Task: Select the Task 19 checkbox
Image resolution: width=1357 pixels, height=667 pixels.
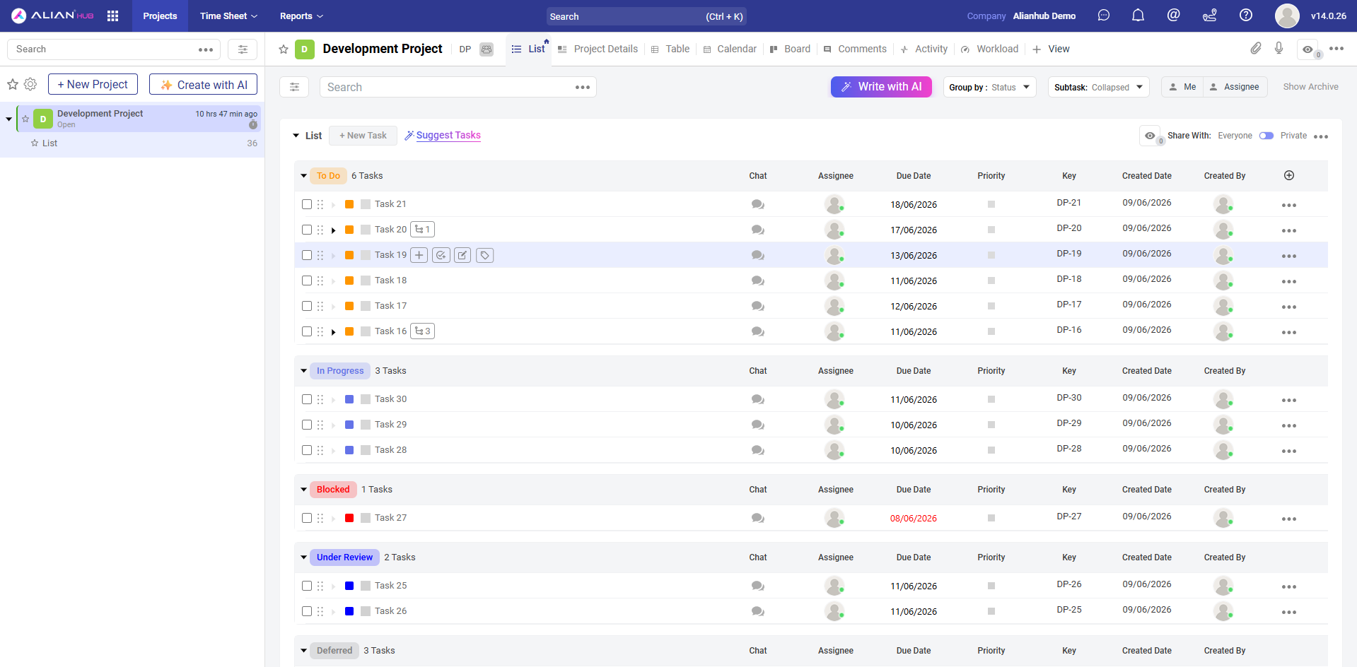Action: click(x=307, y=255)
